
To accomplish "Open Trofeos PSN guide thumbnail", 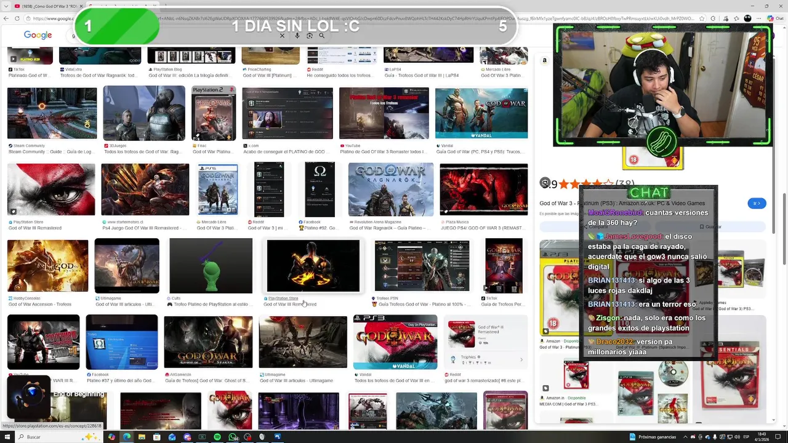I will 422,266.
